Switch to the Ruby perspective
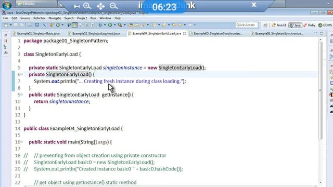 (309, 25)
